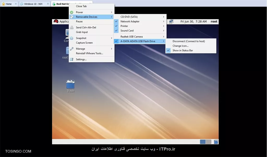Expand the Snapshot submenu arrow
Screen dimensions: 267x157
click(x=112, y=38)
